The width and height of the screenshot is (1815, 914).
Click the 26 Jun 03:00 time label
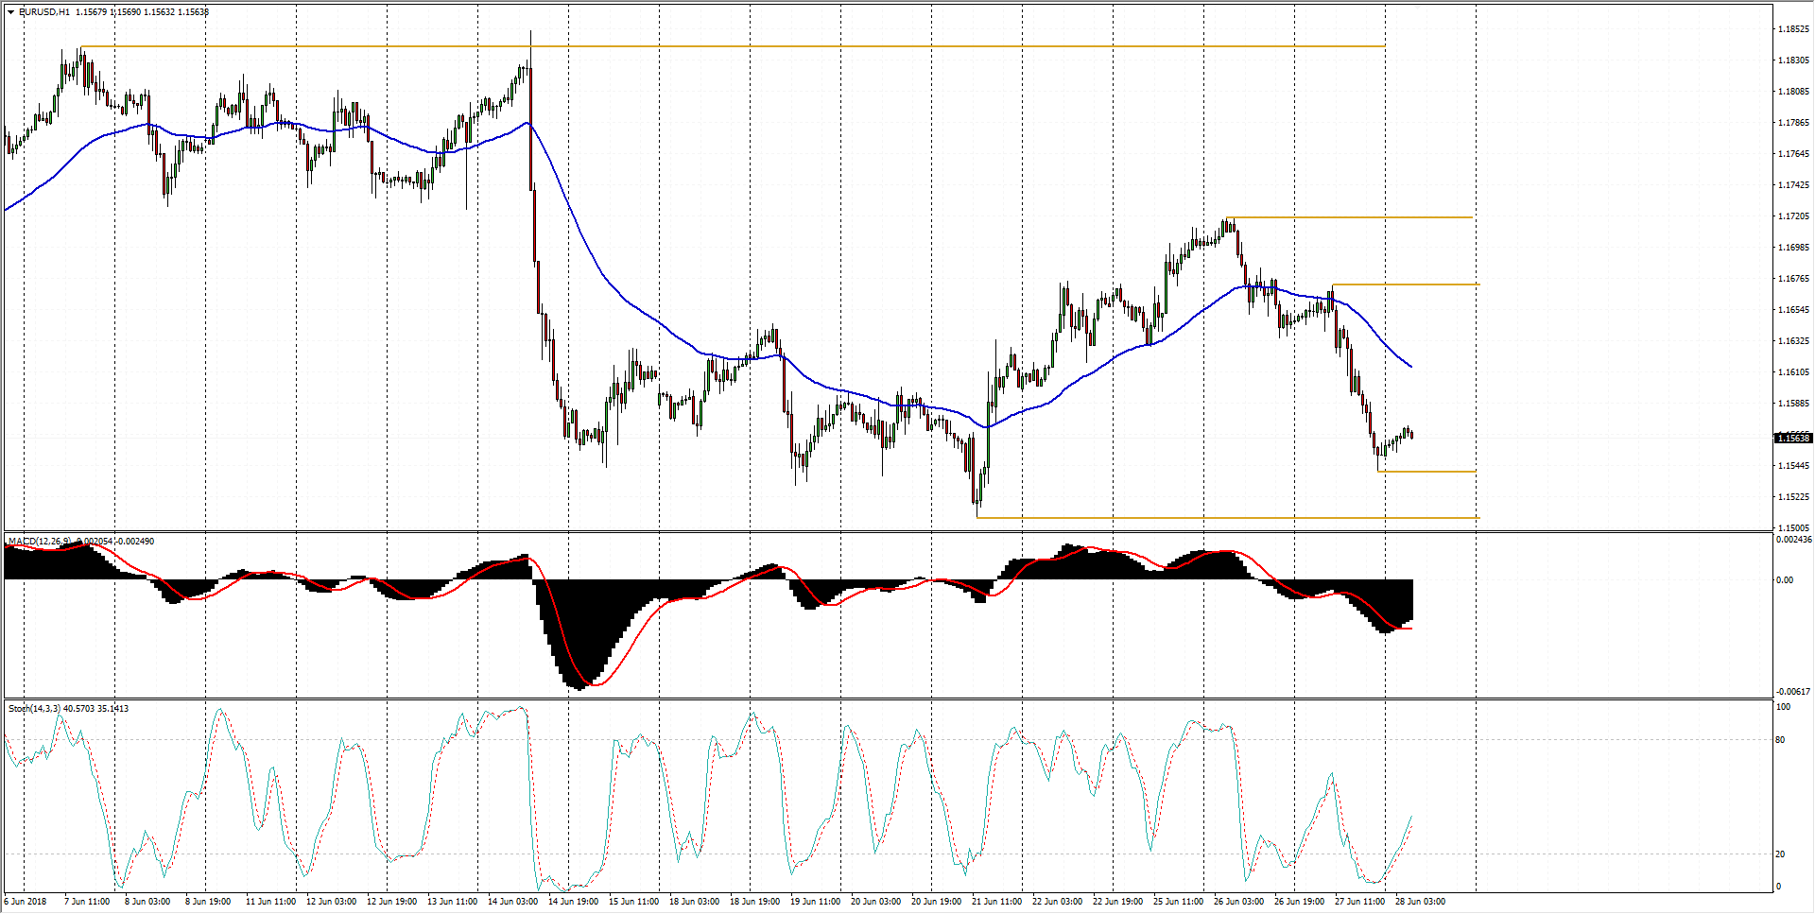(1238, 902)
